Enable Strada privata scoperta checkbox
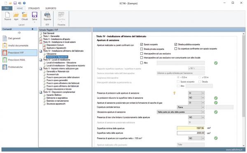 [142, 49]
